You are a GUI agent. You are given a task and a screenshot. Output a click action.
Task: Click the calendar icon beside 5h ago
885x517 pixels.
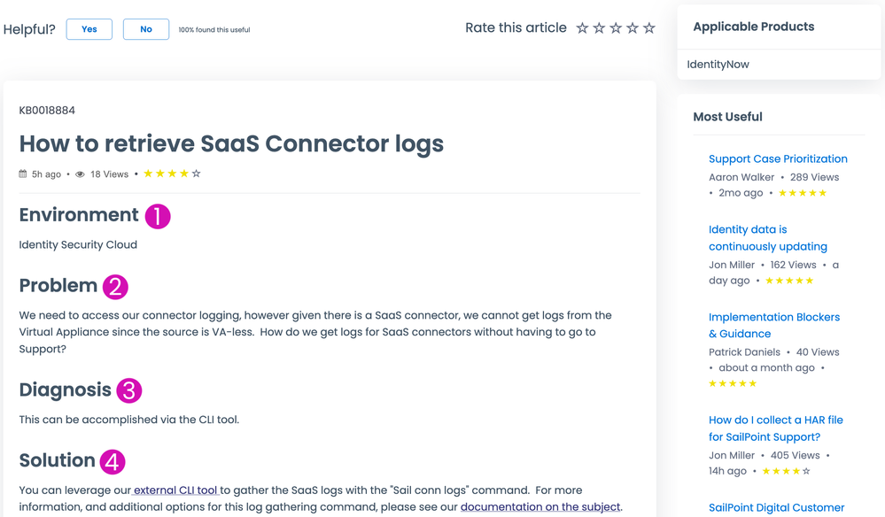coord(23,174)
